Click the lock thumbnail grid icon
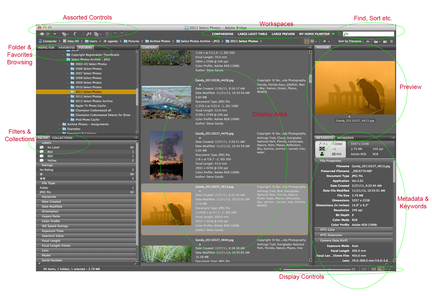Viewport: 432px width, 296px height. point(364,269)
